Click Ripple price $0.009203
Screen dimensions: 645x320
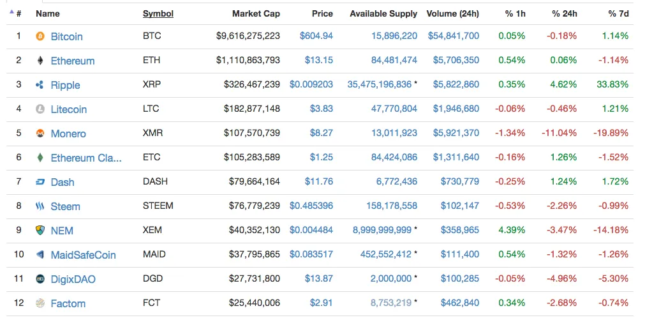coord(311,84)
